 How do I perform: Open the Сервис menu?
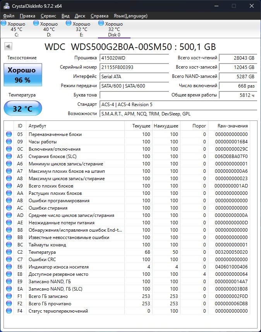click(x=48, y=16)
